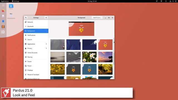Image resolution: width=178 pixels, height=100 pixels.
Task: Select the yellow flowers wallpaper
Action: [x=58, y=69]
